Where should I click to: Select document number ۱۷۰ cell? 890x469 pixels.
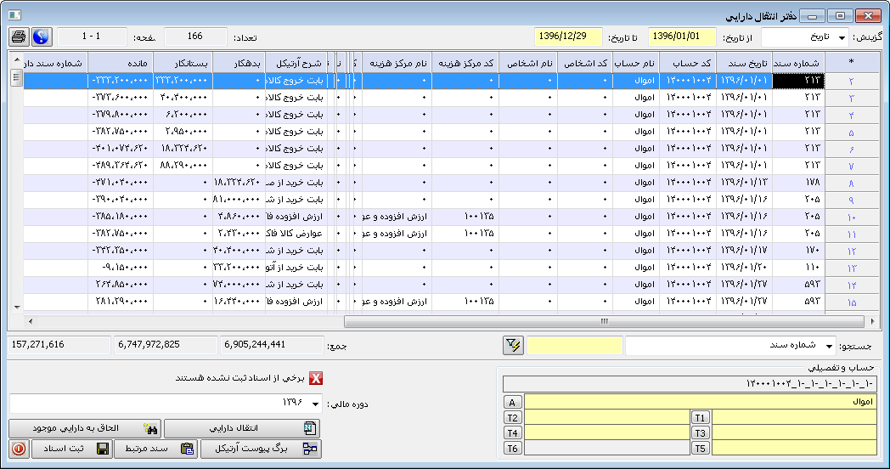coord(798,251)
